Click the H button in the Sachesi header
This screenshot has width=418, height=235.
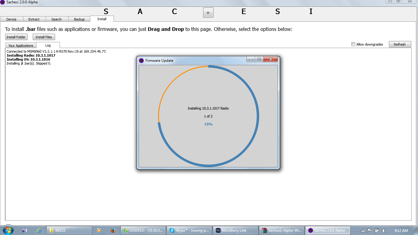point(208,13)
